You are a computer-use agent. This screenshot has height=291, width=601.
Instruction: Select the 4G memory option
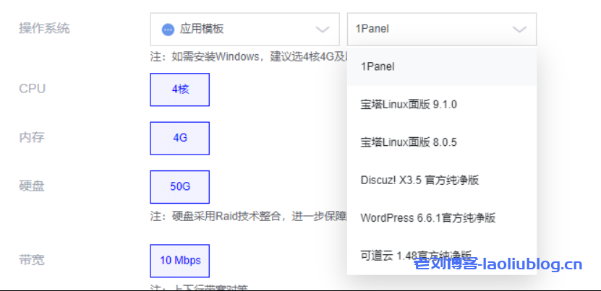(x=180, y=138)
